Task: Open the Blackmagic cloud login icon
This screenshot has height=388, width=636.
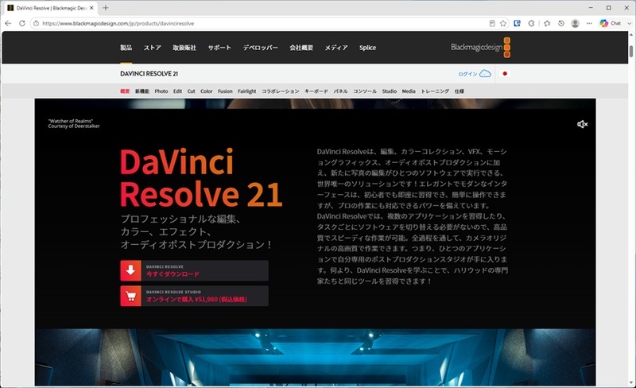Action: tap(485, 73)
